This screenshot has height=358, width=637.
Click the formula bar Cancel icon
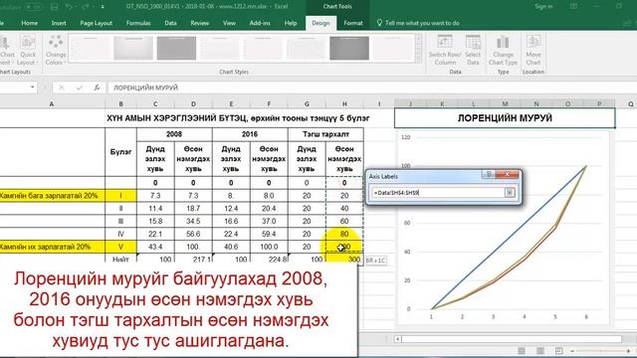pos(61,88)
